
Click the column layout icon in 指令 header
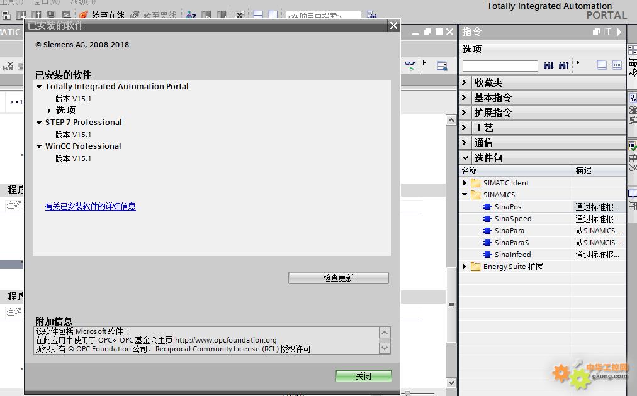pos(608,31)
